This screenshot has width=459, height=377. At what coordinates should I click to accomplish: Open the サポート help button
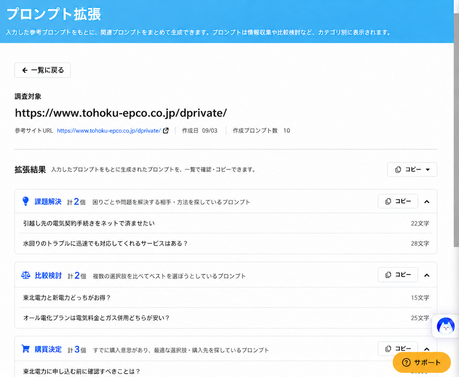pos(422,362)
